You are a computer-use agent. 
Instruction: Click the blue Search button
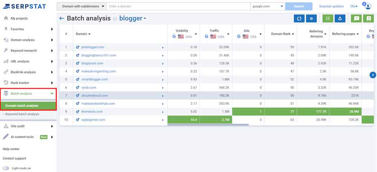(x=299, y=6)
